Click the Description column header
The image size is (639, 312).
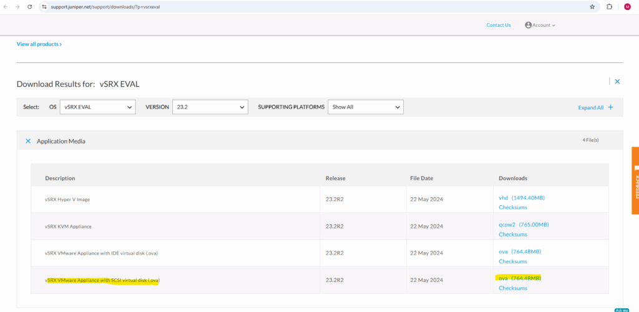[60, 178]
